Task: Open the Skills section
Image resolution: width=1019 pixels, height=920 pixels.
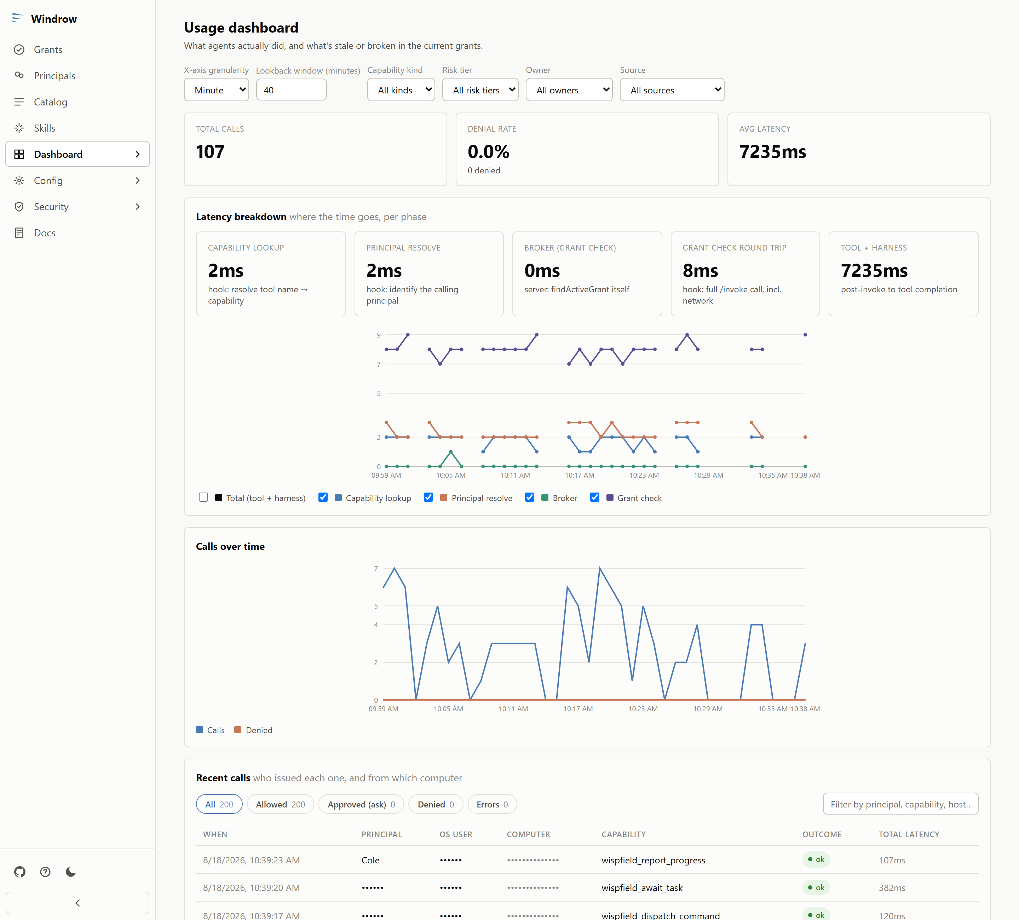Action: [77, 128]
